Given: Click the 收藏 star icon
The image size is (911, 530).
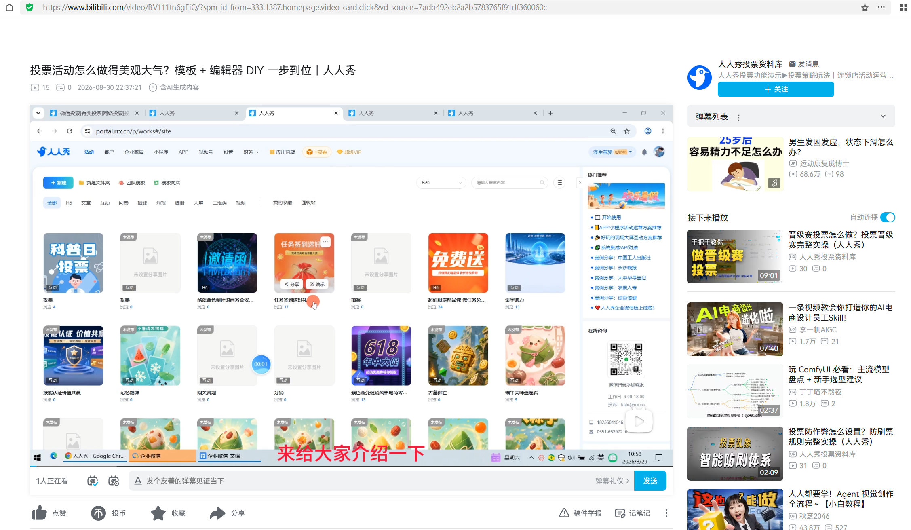Looking at the screenshot, I should 158,513.
